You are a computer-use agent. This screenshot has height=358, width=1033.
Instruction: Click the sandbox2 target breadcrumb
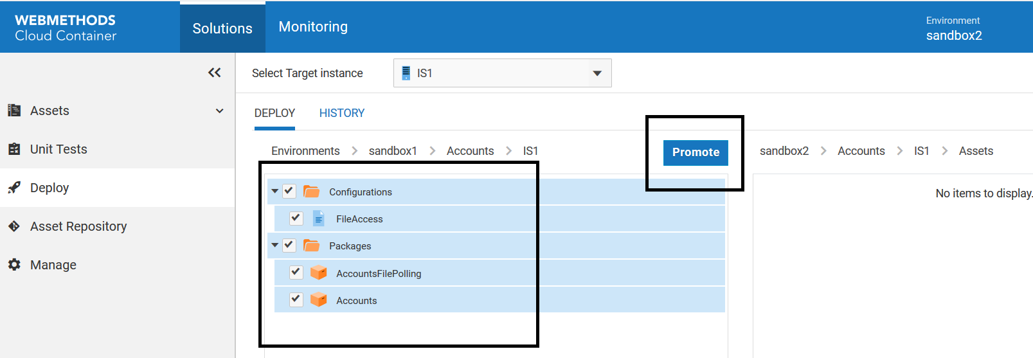coord(784,151)
